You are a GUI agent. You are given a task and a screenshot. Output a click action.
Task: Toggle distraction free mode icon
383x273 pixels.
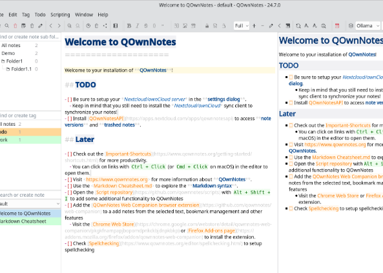(116, 26)
